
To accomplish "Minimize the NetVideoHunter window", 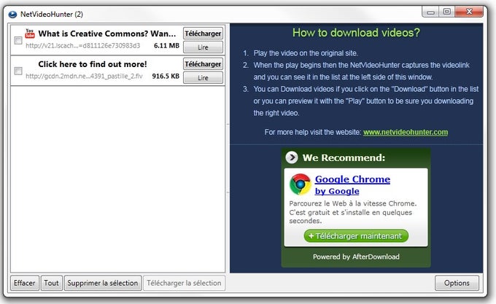I will point(430,12).
